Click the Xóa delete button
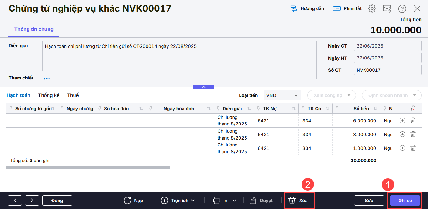This screenshot has width=428, height=209. (299, 201)
